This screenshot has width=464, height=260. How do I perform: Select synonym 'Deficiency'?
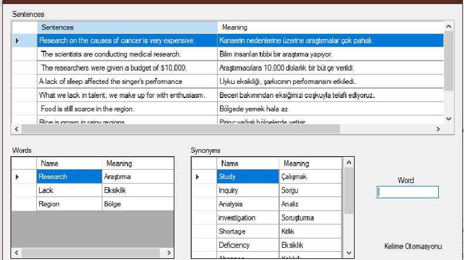click(x=248, y=245)
